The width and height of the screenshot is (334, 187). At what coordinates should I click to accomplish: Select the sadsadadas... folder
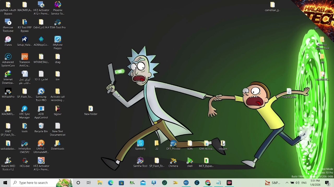8,145
